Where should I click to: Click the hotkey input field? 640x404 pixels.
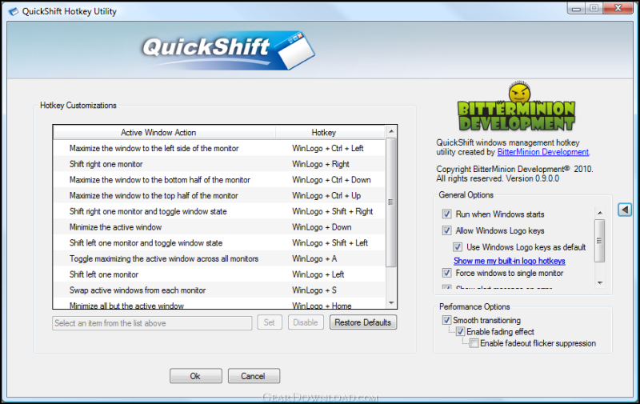[x=152, y=323]
